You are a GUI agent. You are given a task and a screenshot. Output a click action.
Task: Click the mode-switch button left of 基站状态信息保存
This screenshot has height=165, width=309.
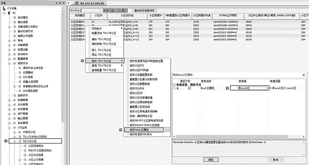[x=115, y=10]
